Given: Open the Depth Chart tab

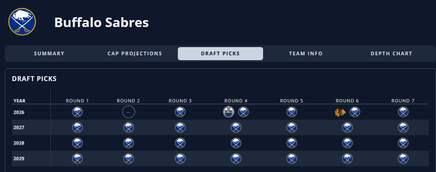Looking at the screenshot, I should (x=391, y=54).
